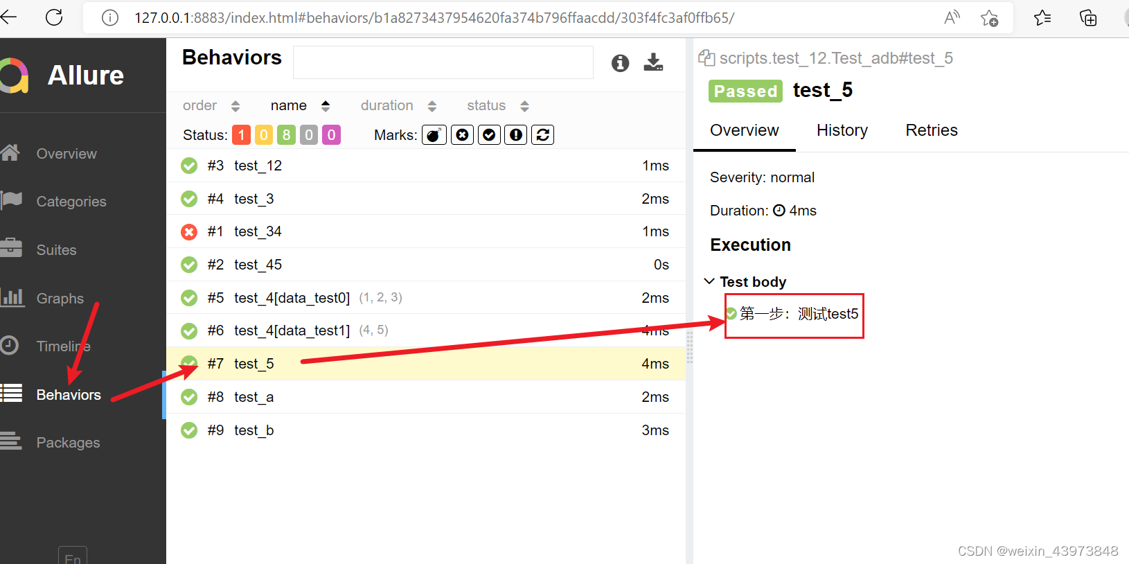Click the pane splitter handle
This screenshot has width=1129, height=564.
tap(689, 346)
